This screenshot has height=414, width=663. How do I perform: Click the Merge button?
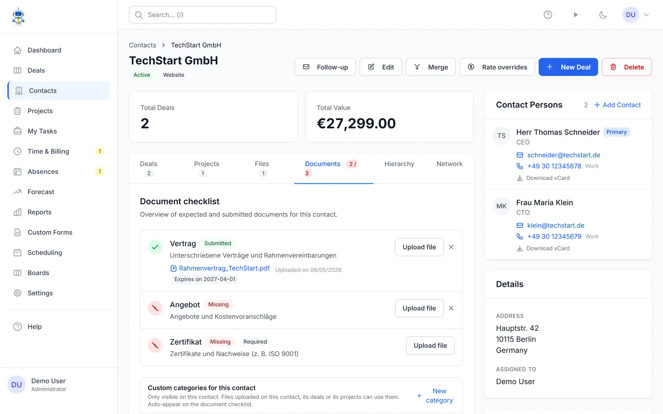tap(431, 67)
